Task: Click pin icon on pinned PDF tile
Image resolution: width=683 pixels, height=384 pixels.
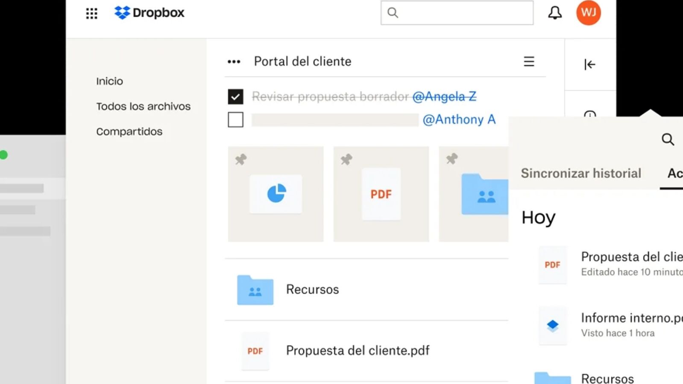Action: 346,160
